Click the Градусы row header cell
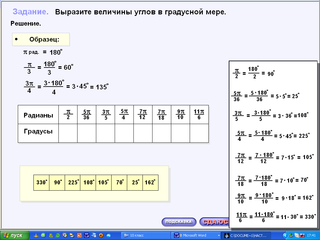Viewport: 320px width, 240px height. [38, 133]
